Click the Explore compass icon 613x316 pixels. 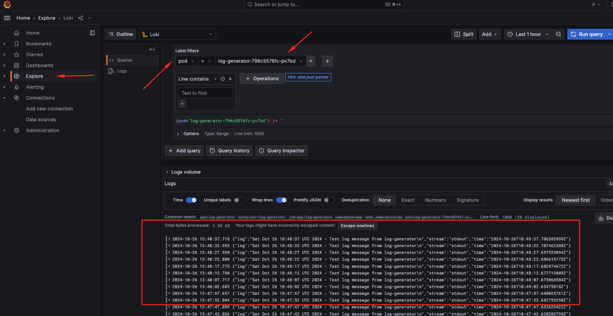point(17,76)
